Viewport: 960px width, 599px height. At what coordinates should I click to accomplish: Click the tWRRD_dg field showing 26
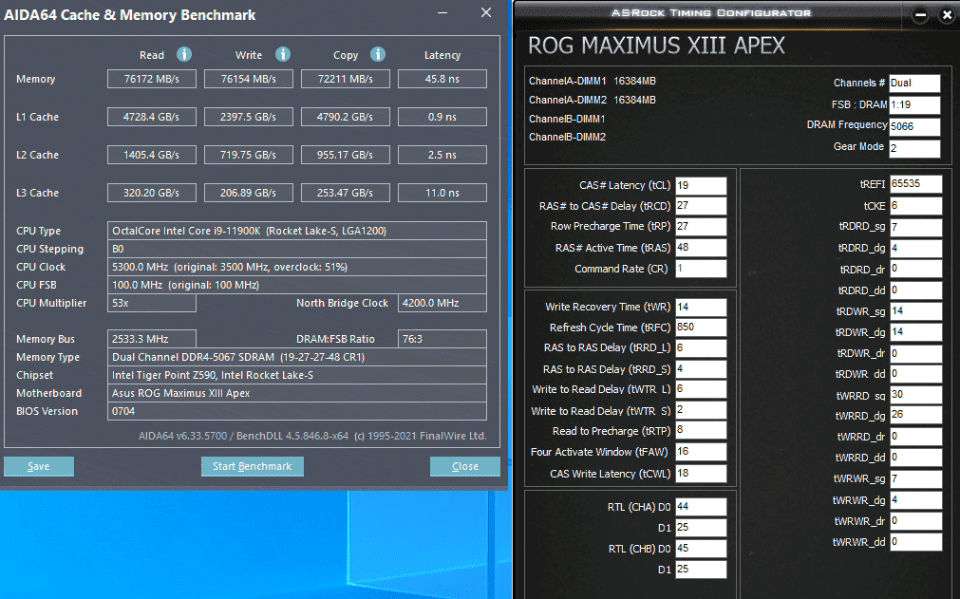[x=915, y=415]
